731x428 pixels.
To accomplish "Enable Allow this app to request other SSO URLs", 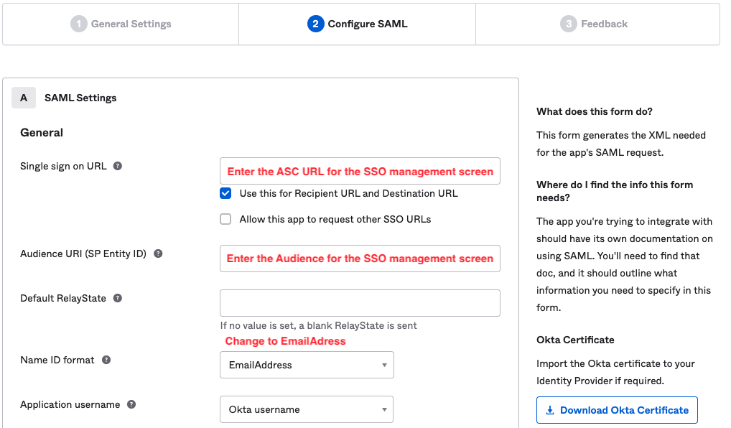I will pos(225,219).
